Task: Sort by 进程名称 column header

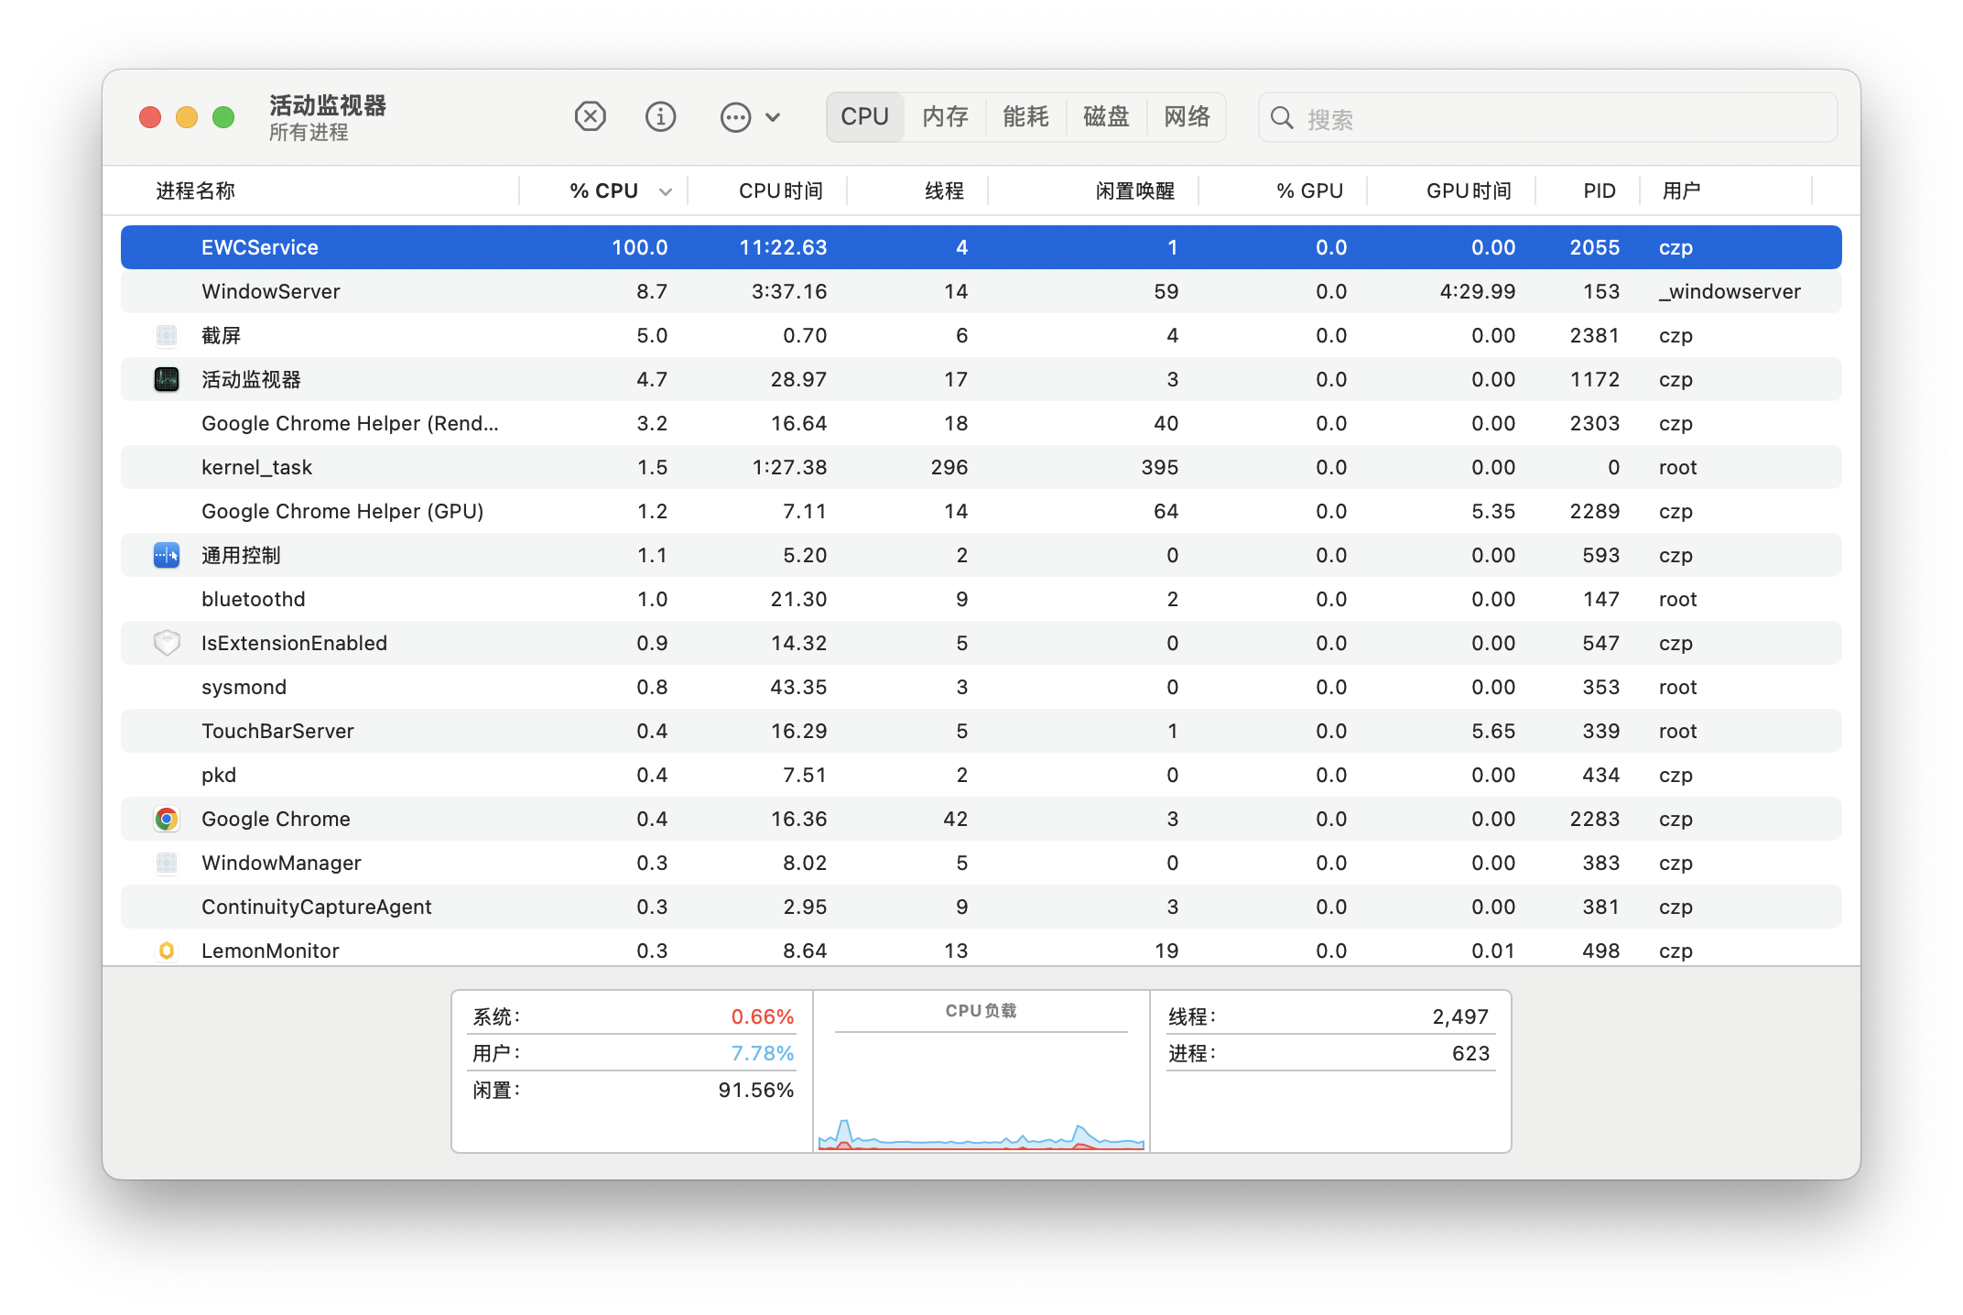Action: pyautogui.click(x=196, y=190)
